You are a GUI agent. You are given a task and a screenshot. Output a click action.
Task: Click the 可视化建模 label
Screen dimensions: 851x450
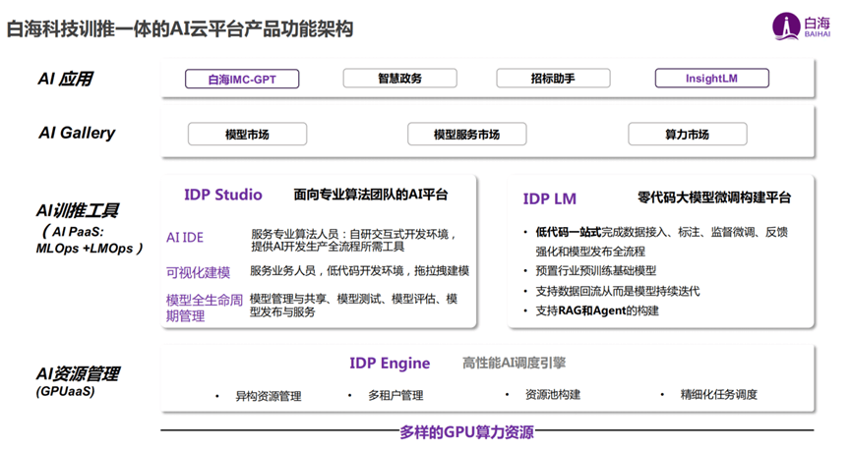coord(198,272)
